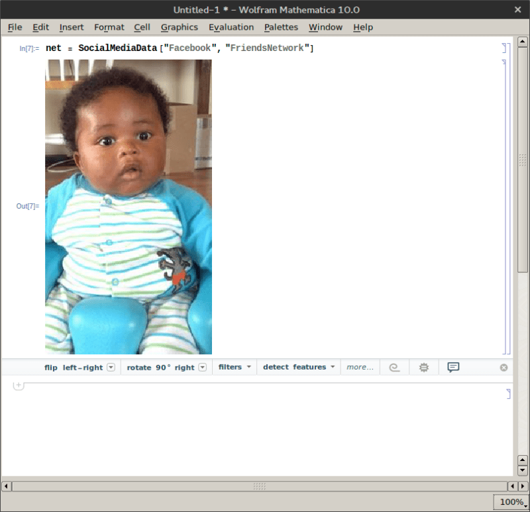530x512 pixels.
Task: Show more... suggestions
Action: pyautogui.click(x=360, y=367)
